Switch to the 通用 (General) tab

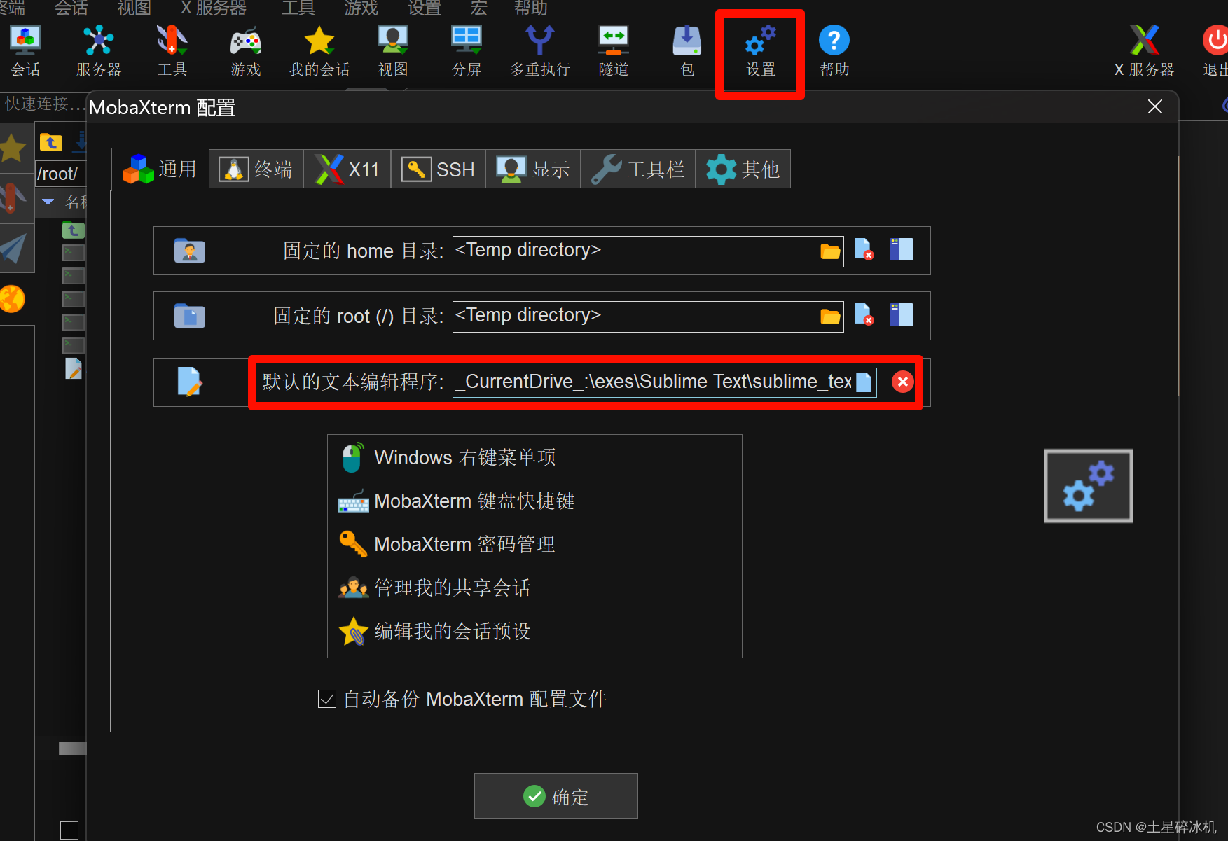tap(160, 169)
